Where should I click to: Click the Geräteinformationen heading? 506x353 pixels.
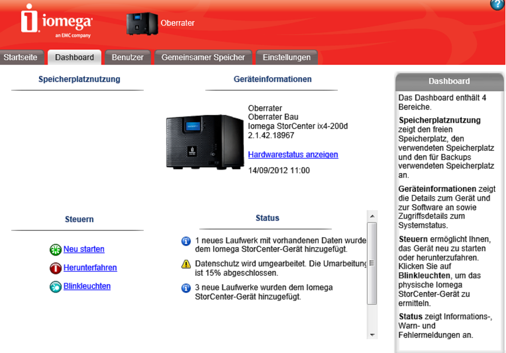pyautogui.click(x=273, y=79)
